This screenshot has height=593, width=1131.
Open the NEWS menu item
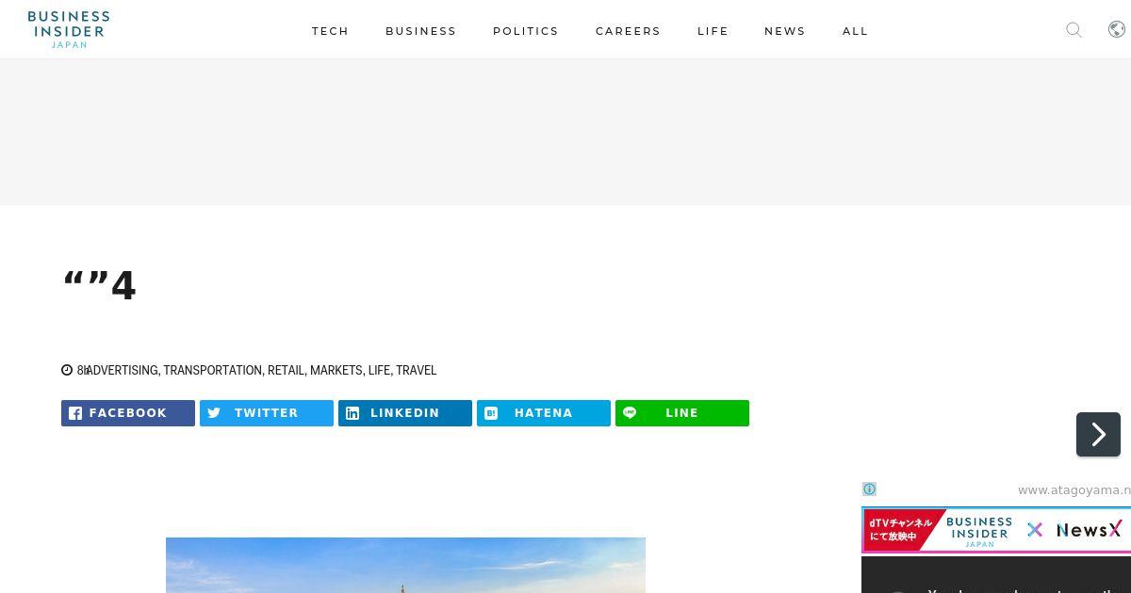pyautogui.click(x=785, y=31)
